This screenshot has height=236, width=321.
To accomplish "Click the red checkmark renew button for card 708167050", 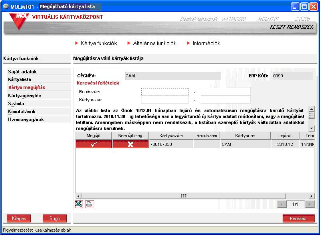I will [94, 144].
